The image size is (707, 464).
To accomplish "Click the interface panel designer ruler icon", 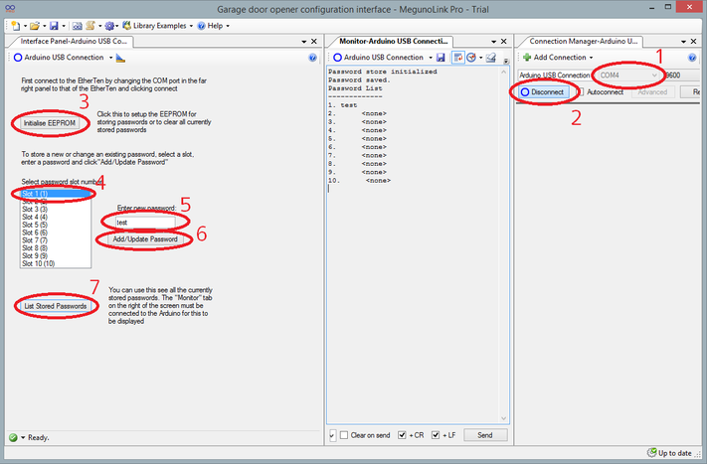I will click(120, 58).
